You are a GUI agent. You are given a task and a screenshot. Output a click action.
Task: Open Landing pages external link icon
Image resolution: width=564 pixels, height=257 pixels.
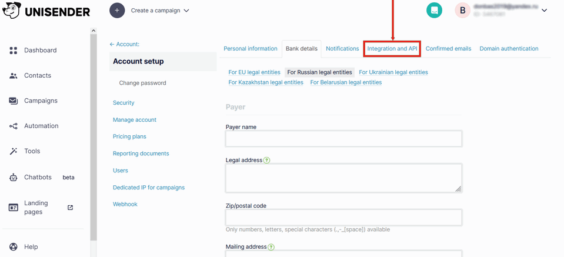pos(70,208)
